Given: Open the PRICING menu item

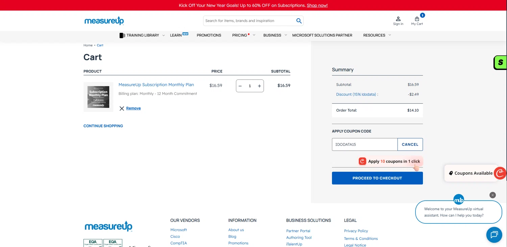Looking at the screenshot, I should point(240,35).
